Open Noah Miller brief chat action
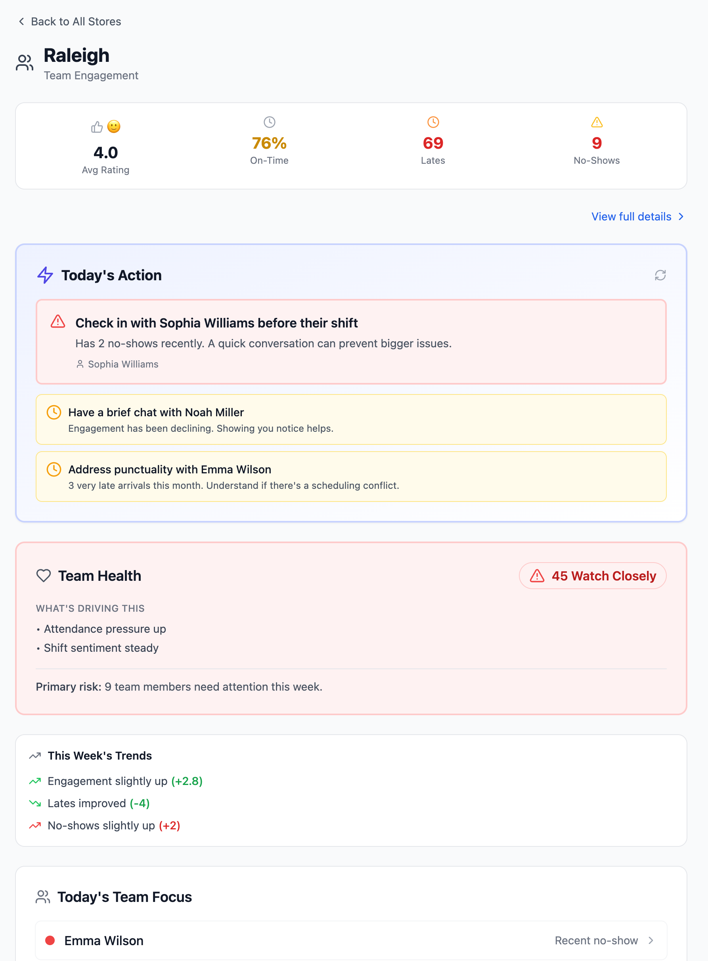 [x=350, y=419]
